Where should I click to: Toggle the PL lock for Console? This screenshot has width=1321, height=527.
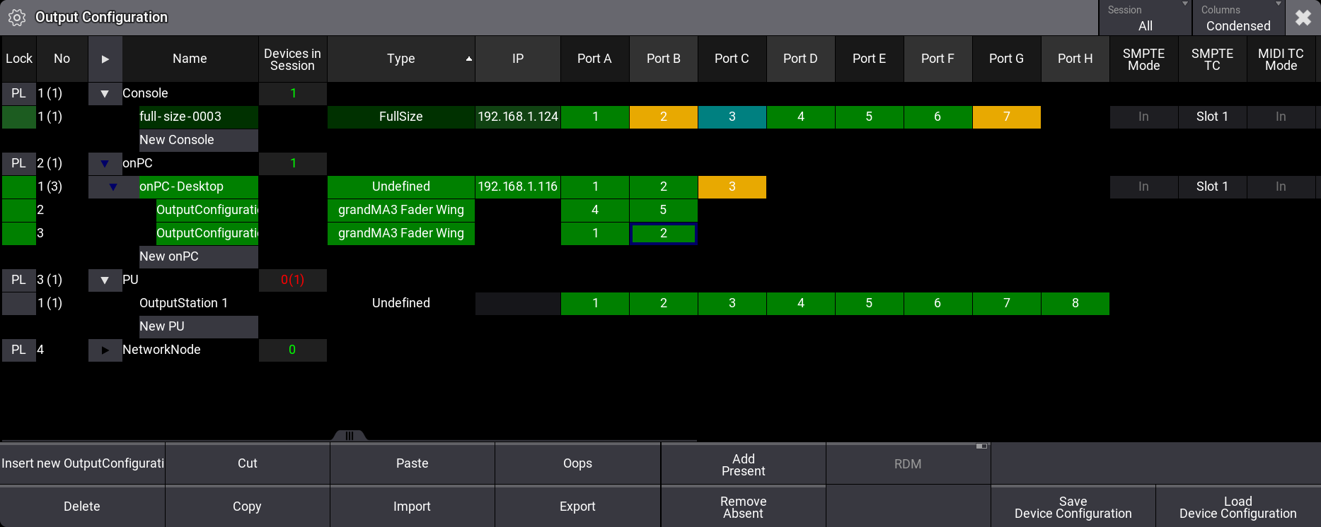18,93
